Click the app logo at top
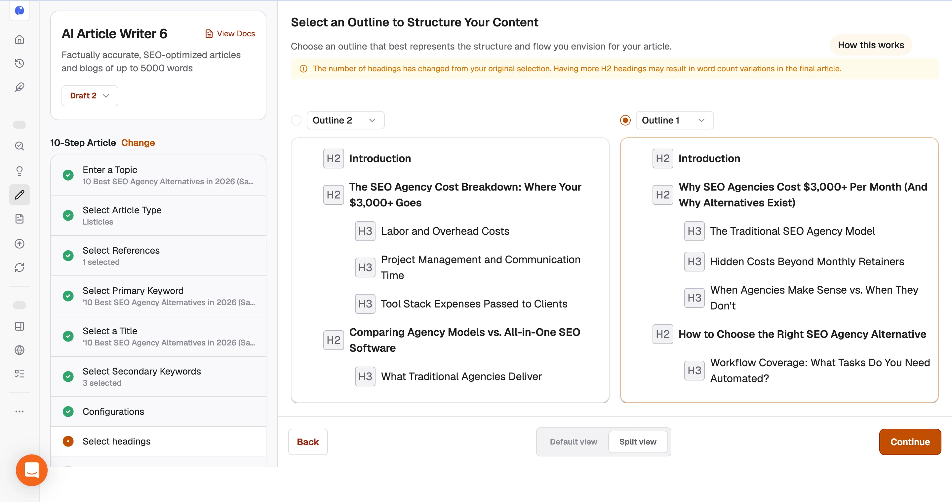952x502 pixels. [20, 10]
